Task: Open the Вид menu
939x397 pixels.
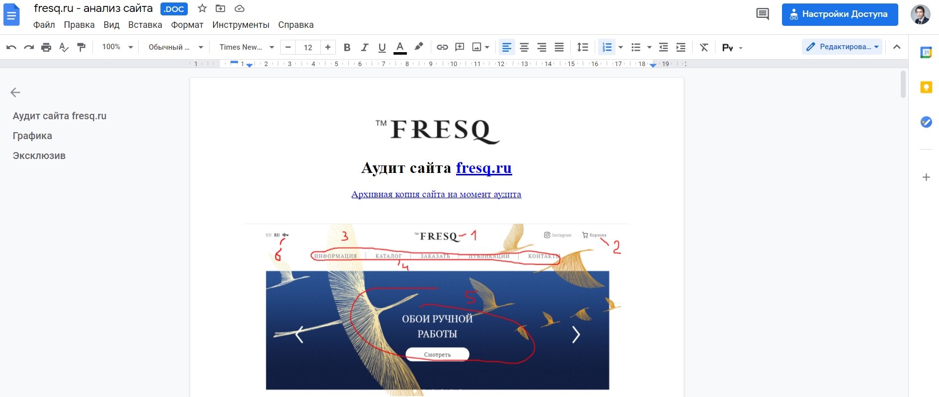Action: (x=111, y=25)
